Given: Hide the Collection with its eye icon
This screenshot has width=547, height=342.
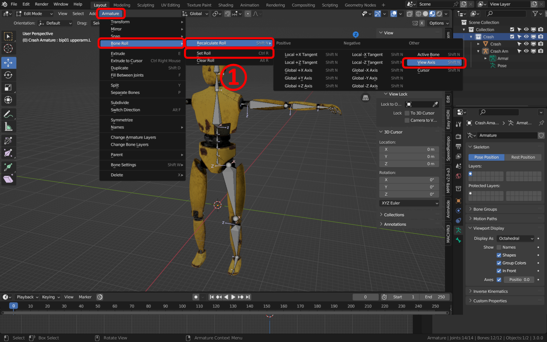Looking at the screenshot, I should pyautogui.click(x=526, y=30).
